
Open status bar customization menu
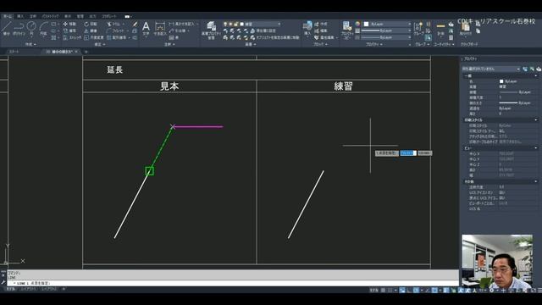tap(539, 290)
